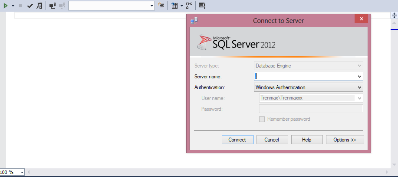Open the Authentication dropdown
The height and width of the screenshot is (177, 398).
[x=309, y=87]
